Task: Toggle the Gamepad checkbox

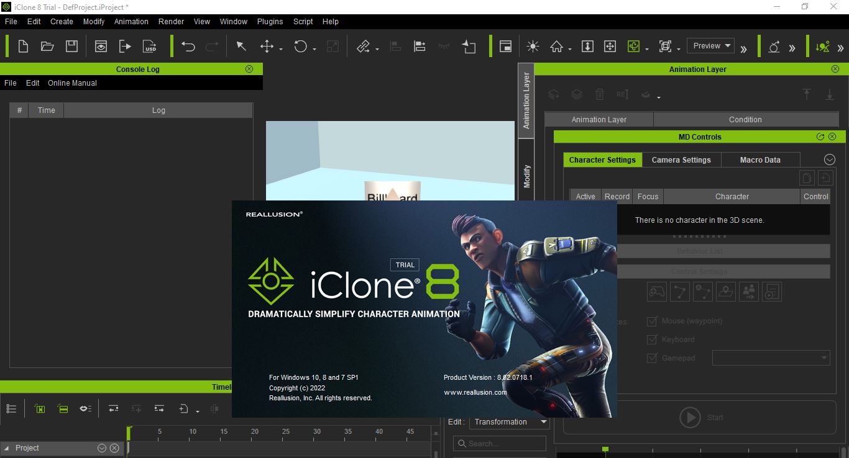Action: click(x=652, y=358)
